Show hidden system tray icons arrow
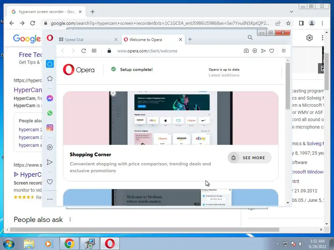 click(x=277, y=244)
